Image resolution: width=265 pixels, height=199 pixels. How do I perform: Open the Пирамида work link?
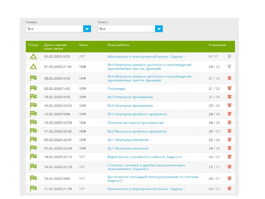coord(116,89)
